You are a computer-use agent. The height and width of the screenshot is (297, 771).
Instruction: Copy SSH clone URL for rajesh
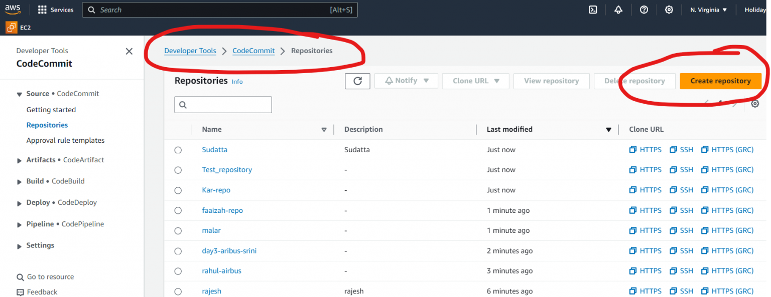[681, 291]
